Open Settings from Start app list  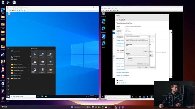pos(20,59)
